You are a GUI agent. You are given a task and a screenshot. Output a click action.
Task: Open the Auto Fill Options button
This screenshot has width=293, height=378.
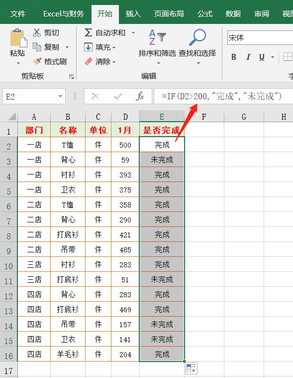tap(191, 368)
